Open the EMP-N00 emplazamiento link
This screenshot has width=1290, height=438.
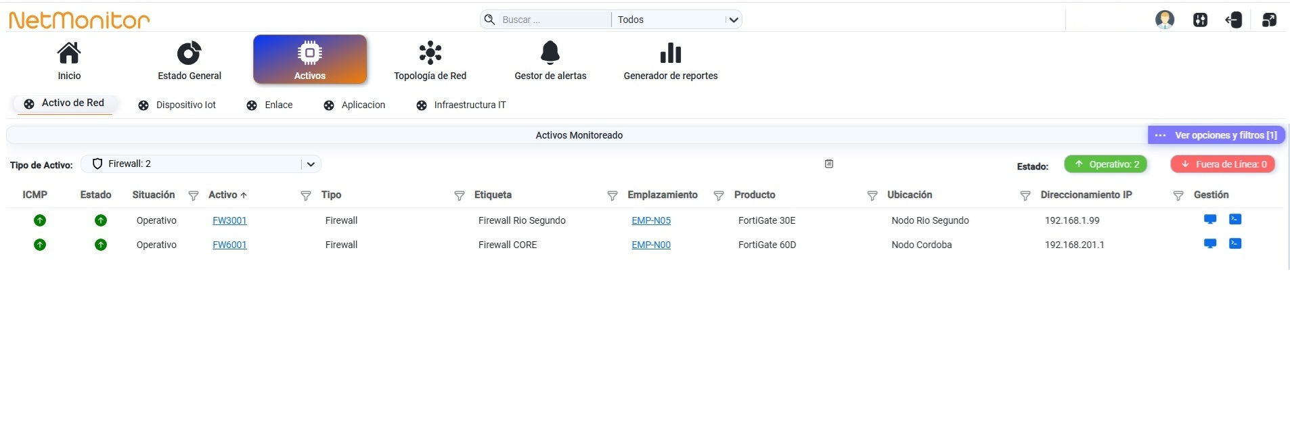tap(651, 245)
